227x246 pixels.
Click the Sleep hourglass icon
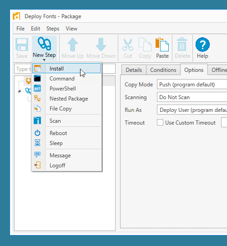[37, 143]
